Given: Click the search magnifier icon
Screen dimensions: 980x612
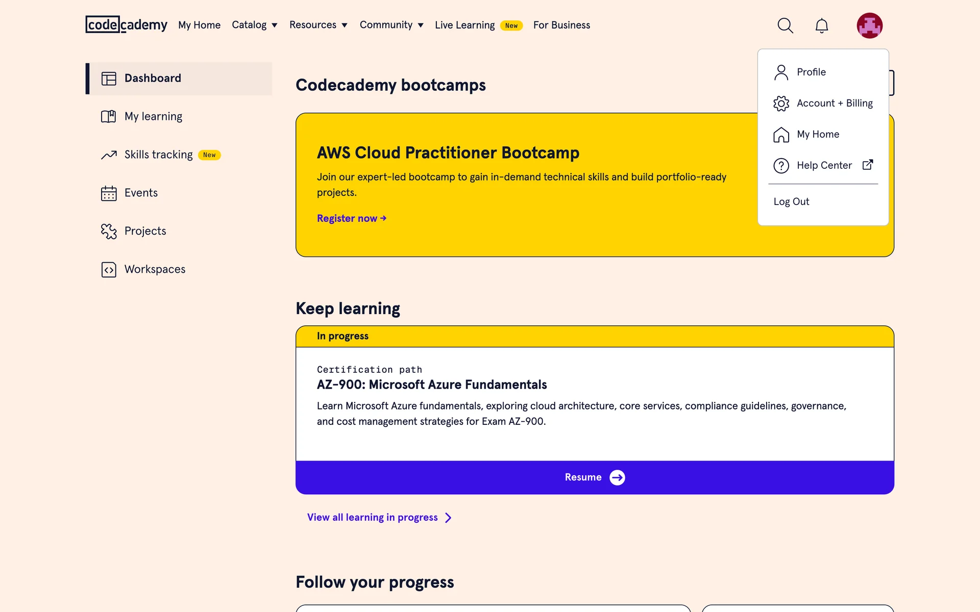Looking at the screenshot, I should tap(785, 25).
